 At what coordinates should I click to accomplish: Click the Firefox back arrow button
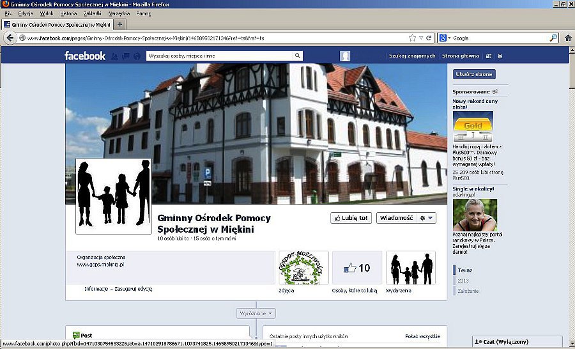tap(10, 38)
